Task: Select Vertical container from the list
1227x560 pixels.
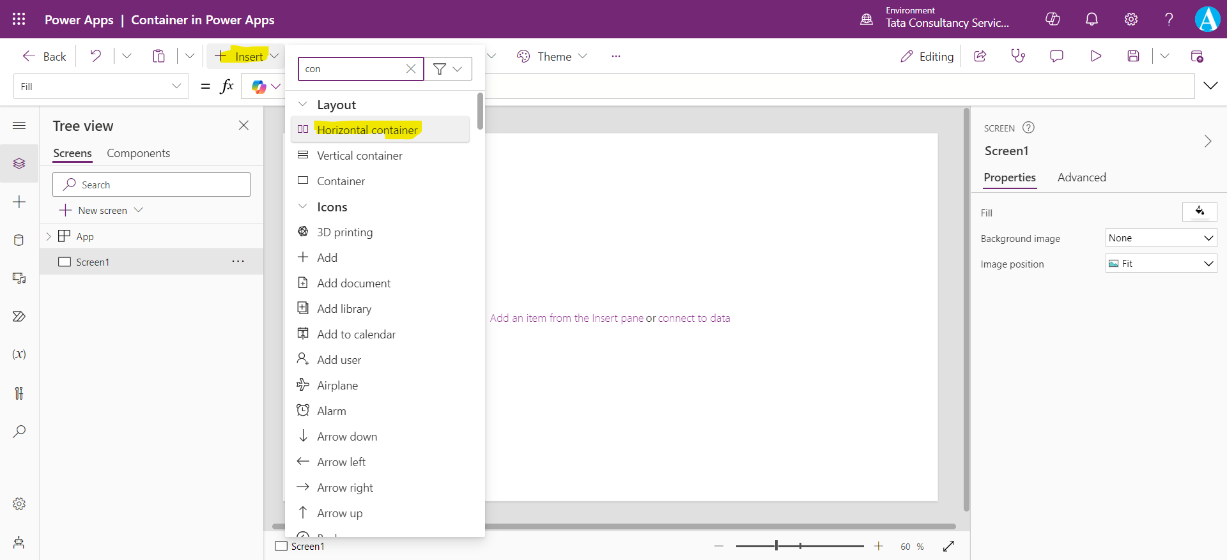Action: pyautogui.click(x=359, y=156)
